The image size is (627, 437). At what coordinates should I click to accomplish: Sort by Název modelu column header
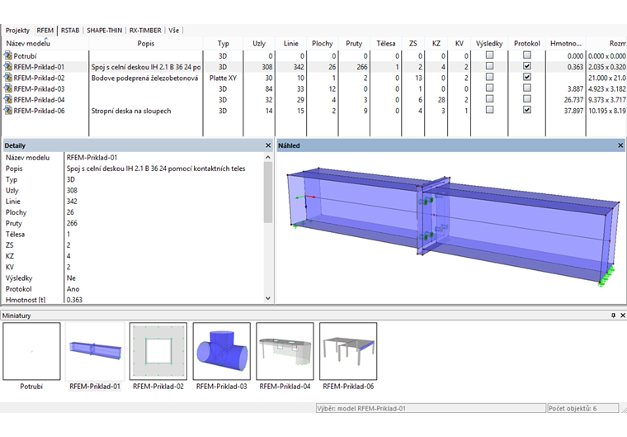(45, 43)
